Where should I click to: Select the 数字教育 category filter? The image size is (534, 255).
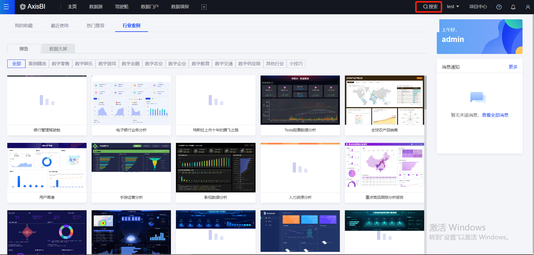(200, 64)
